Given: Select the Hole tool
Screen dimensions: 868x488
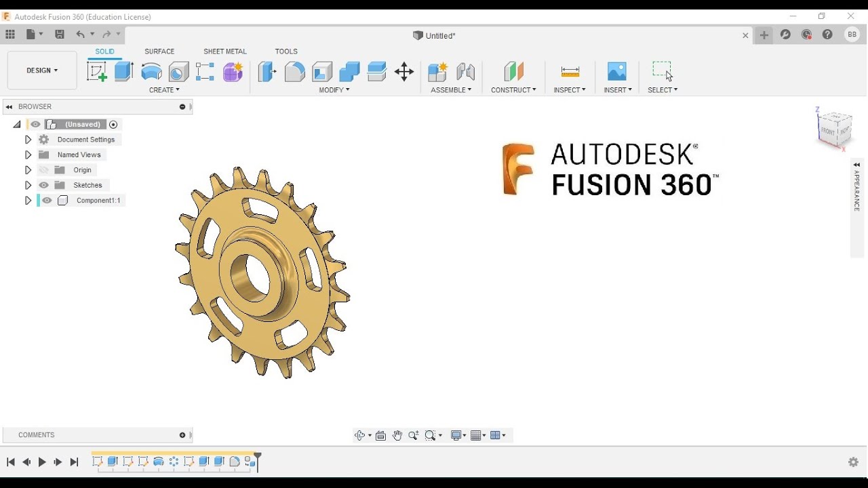Looking at the screenshot, I should 179,71.
